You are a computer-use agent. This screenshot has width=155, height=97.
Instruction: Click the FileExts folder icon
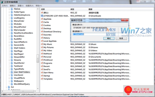point(12,9)
